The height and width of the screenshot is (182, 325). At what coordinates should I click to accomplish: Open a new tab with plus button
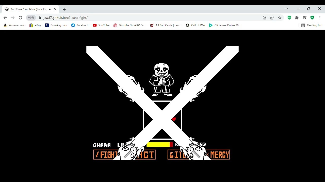(x=64, y=9)
